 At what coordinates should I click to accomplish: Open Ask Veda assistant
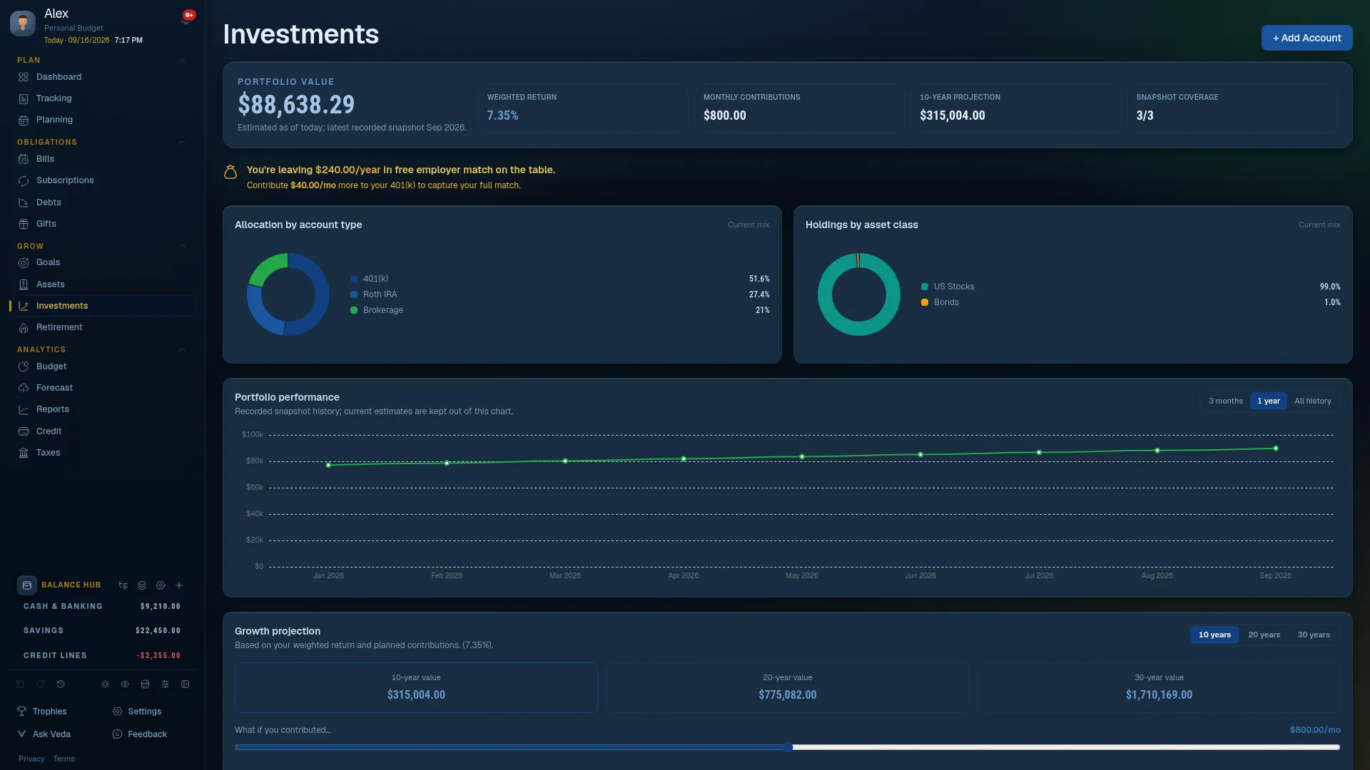pyautogui.click(x=44, y=734)
